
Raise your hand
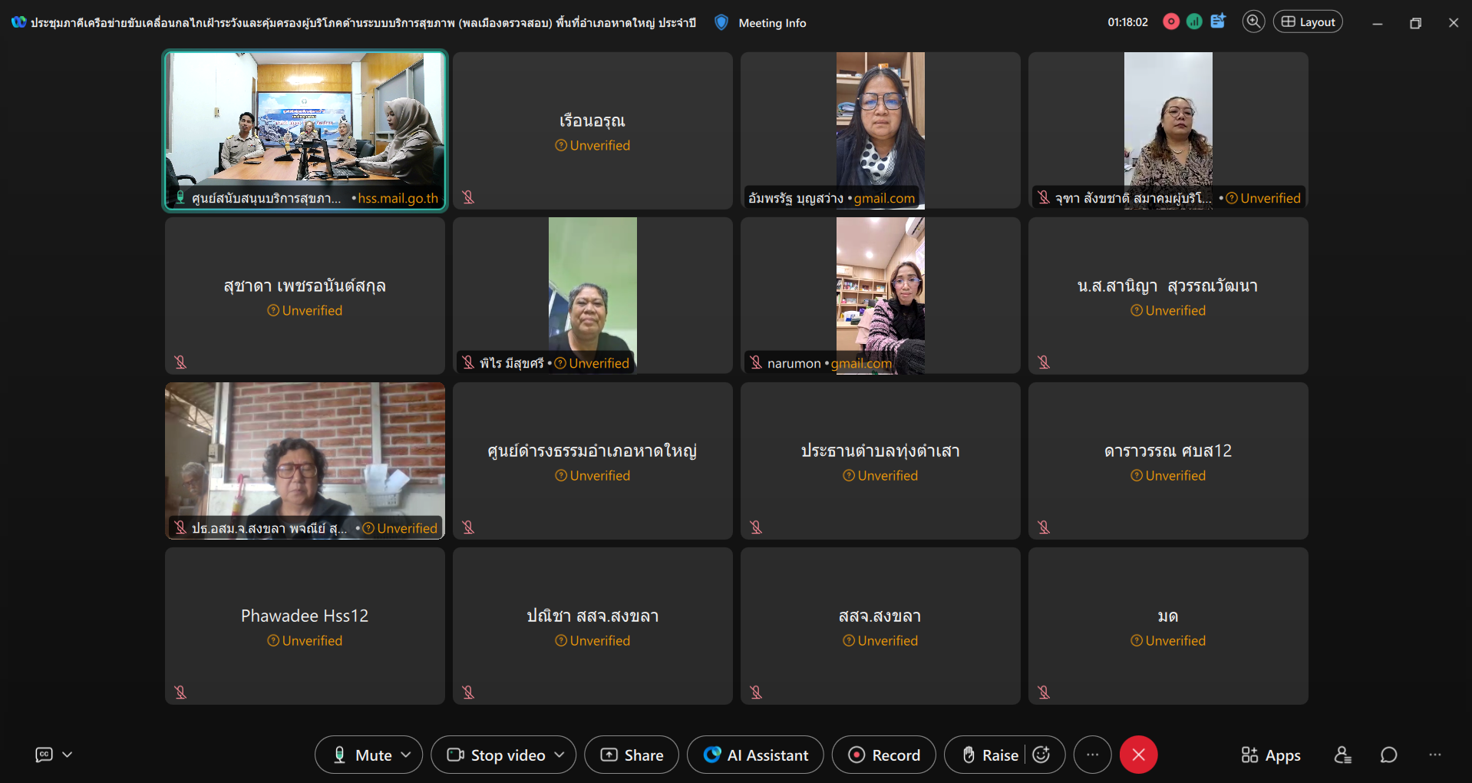pos(990,755)
